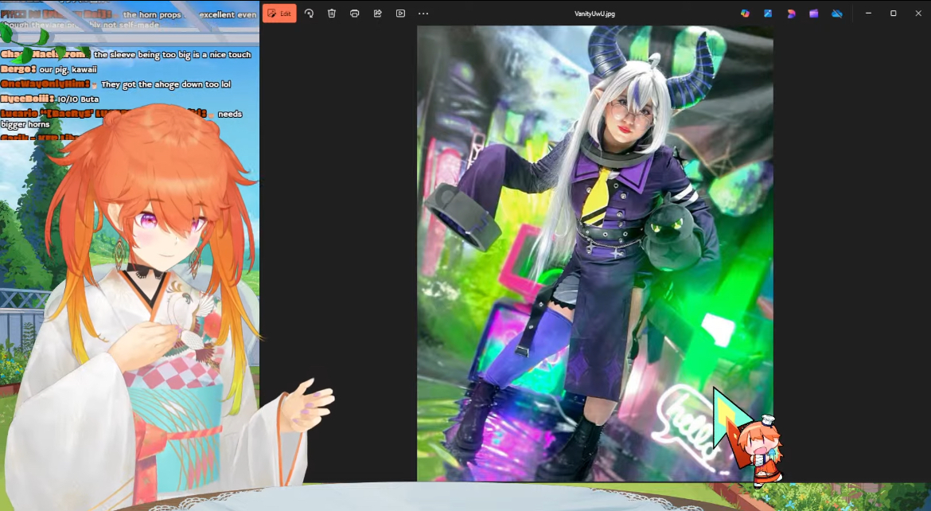Click chat text "bigger horns"
Screen dimensions: 931x511
(x=25, y=124)
